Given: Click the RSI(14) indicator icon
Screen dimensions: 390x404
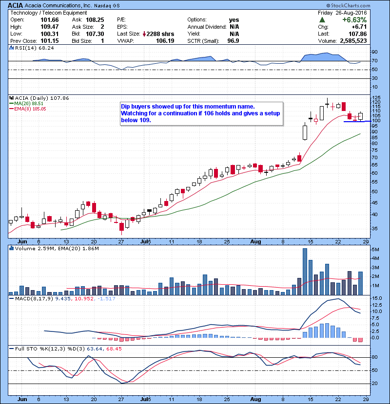Looking at the screenshot, I should point(11,48).
